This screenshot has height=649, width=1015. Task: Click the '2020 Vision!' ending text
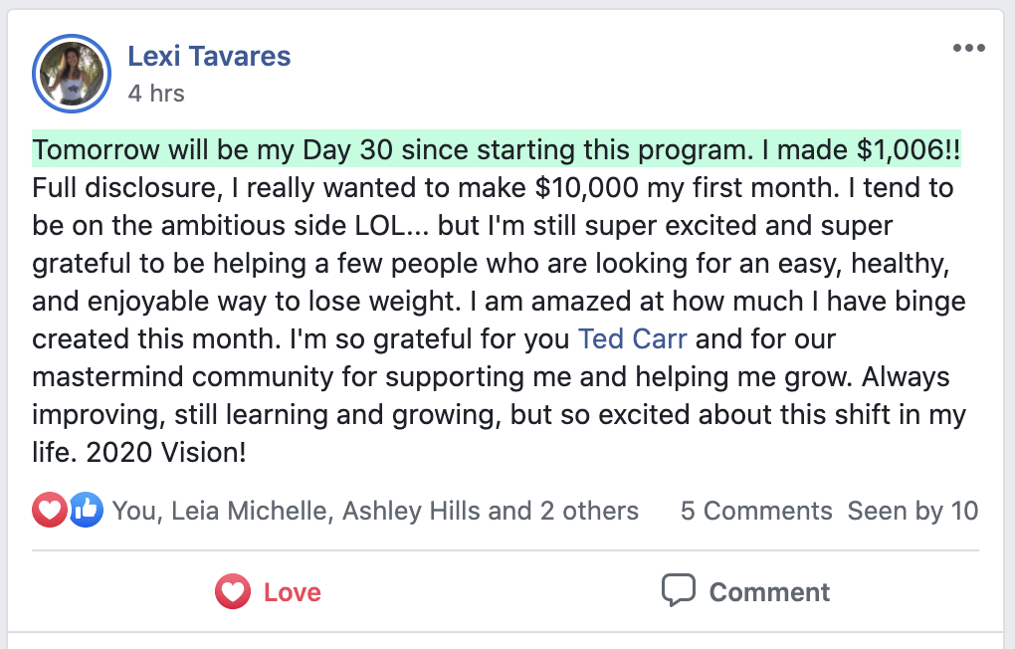166,452
